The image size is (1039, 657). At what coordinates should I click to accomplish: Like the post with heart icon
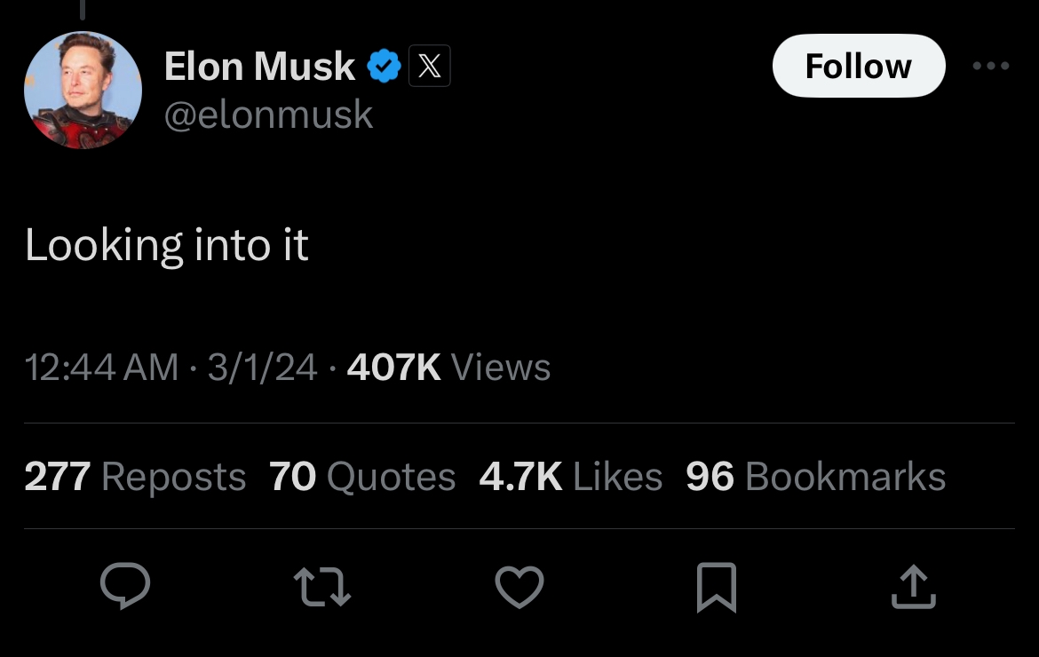(519, 588)
